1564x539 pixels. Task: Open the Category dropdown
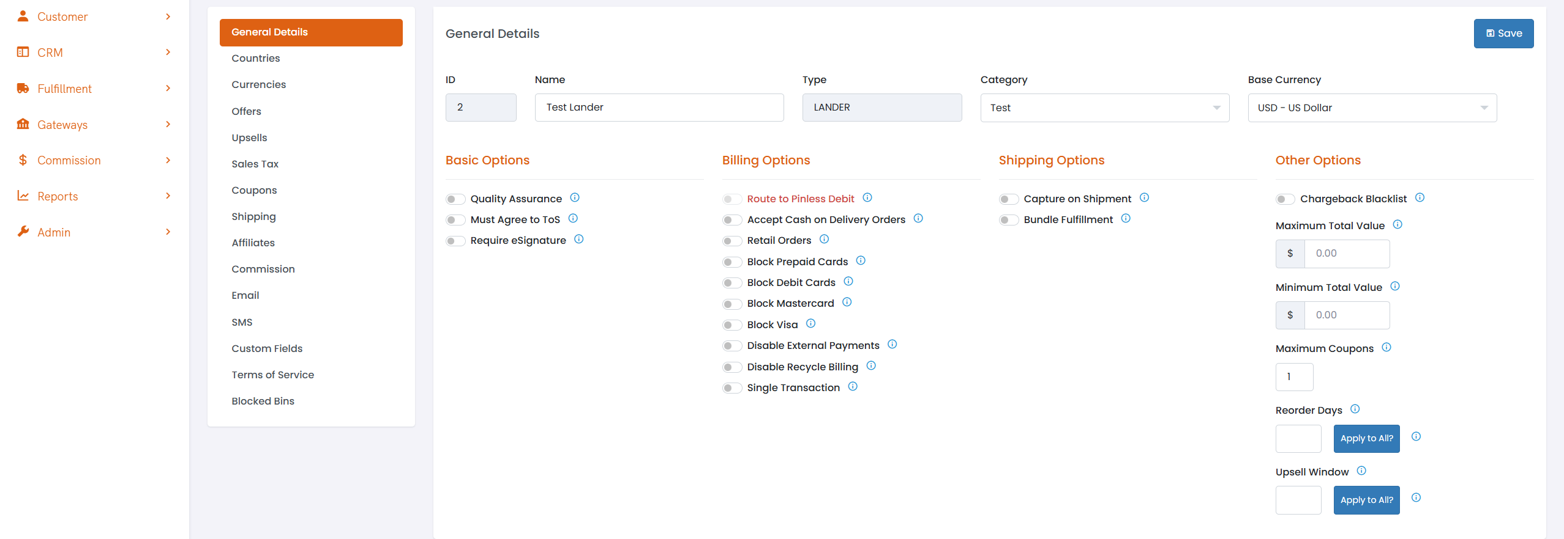point(1104,108)
